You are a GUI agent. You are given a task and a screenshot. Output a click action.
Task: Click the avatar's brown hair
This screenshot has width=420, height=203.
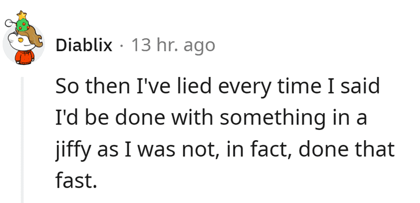tap(34, 36)
